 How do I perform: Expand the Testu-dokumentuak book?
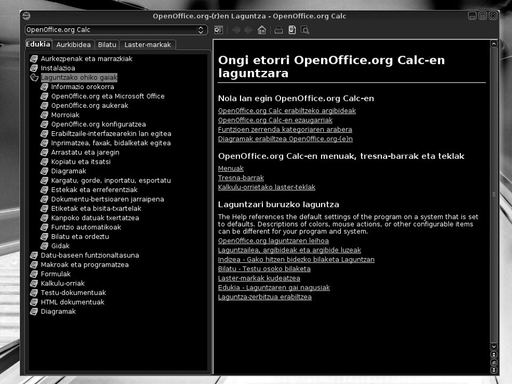(34, 293)
